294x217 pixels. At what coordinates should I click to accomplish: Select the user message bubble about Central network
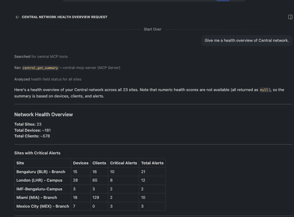tap(246, 40)
